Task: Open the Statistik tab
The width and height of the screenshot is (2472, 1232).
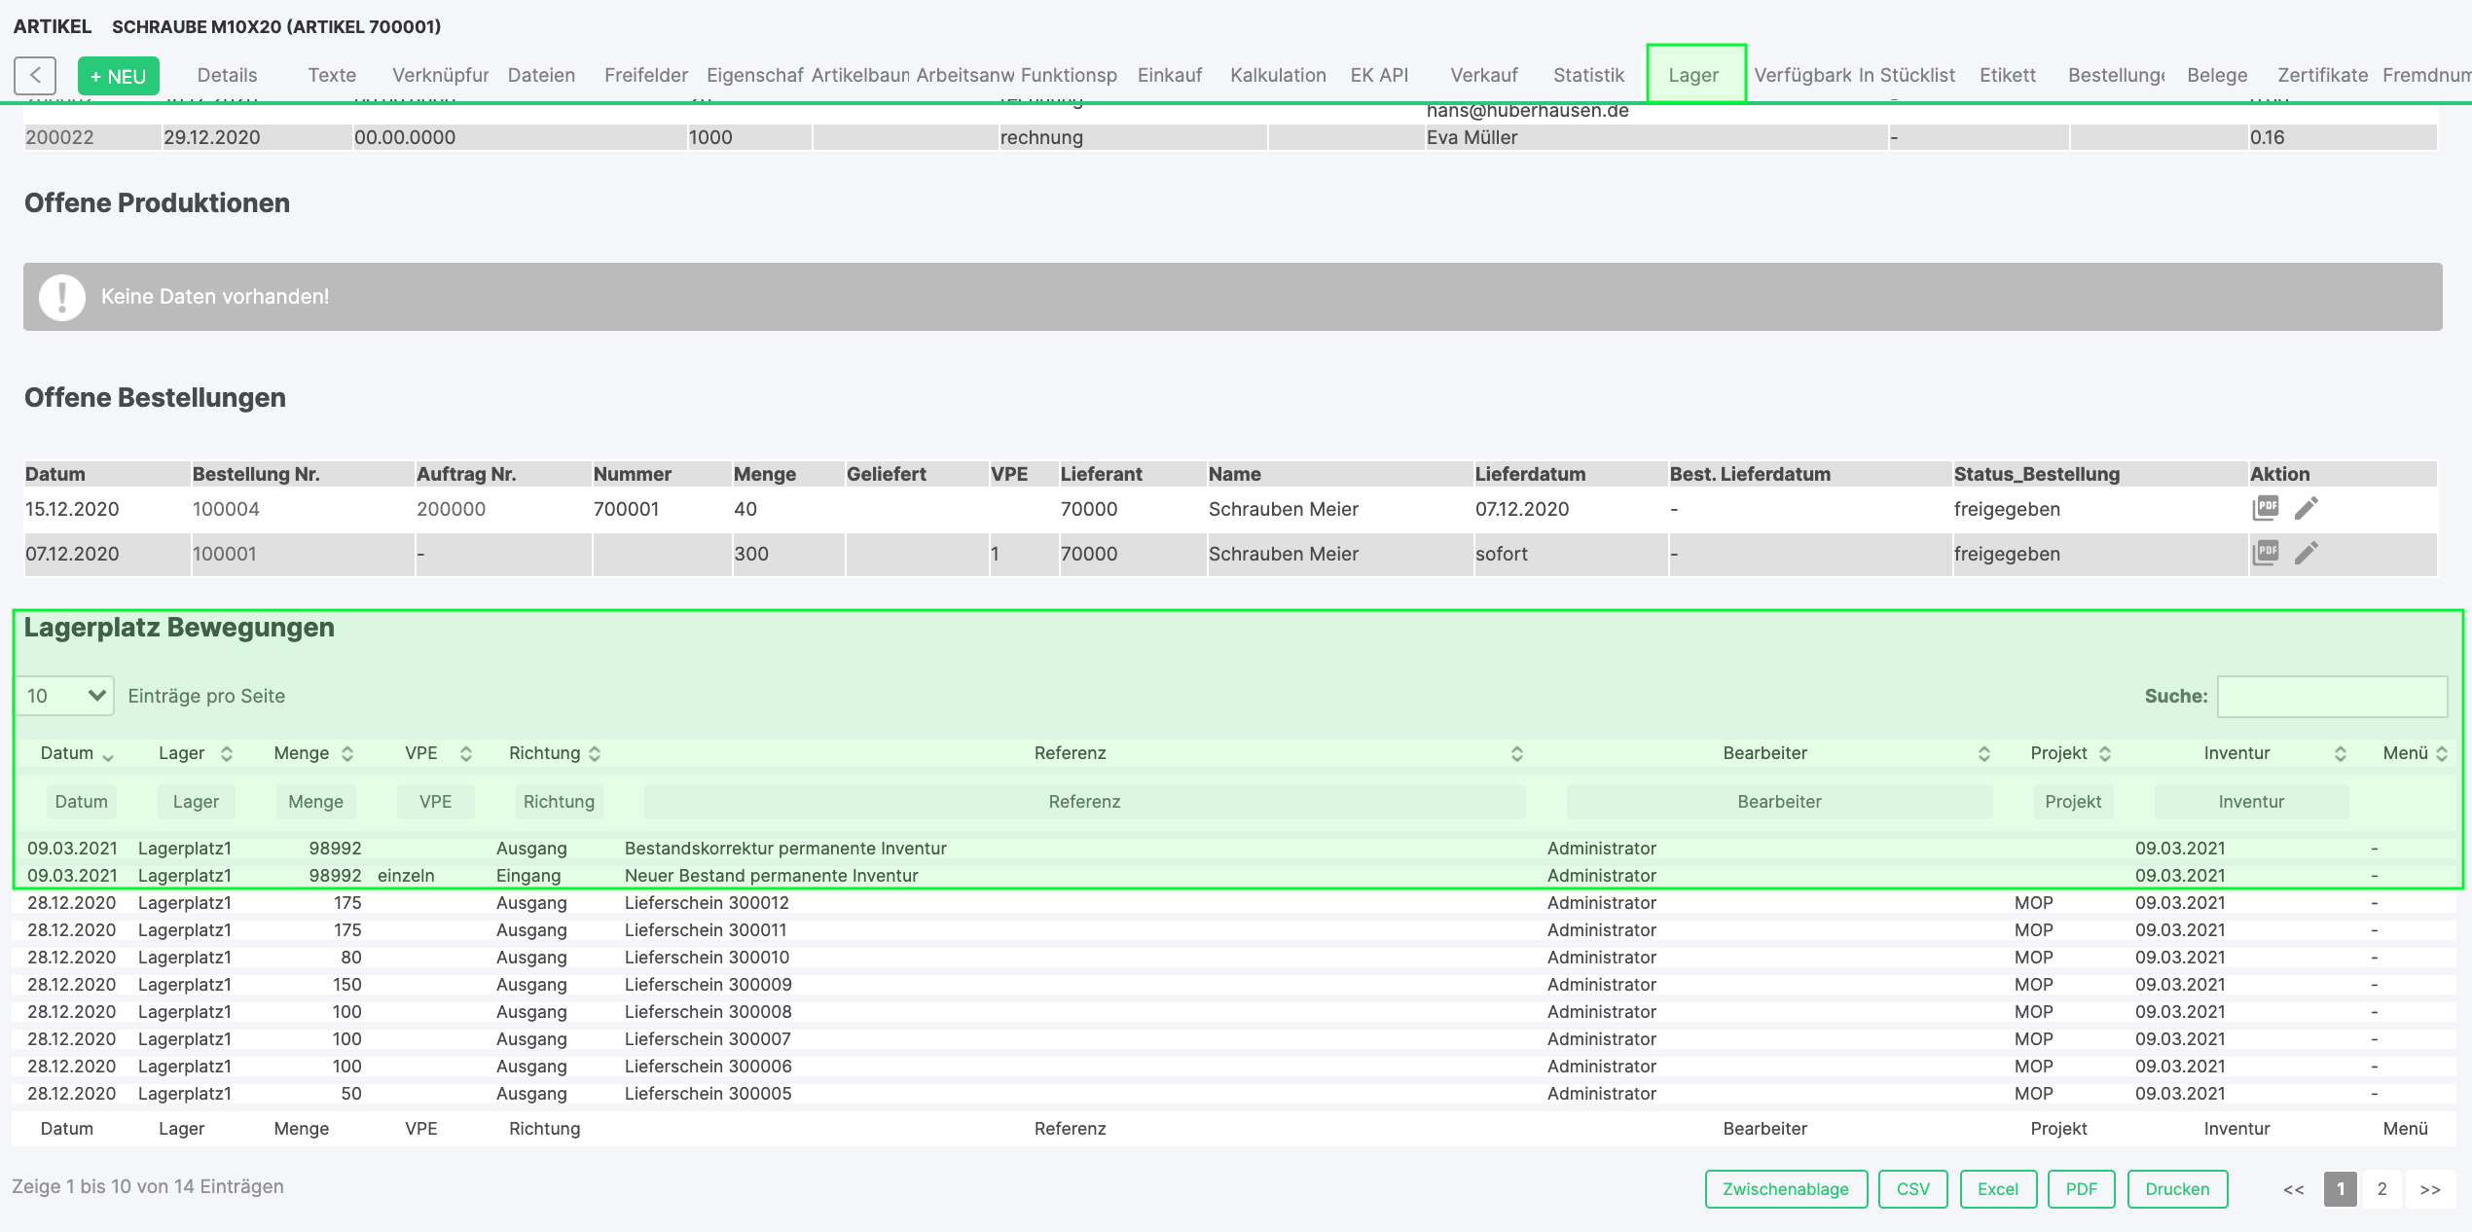Action: pyautogui.click(x=1588, y=75)
